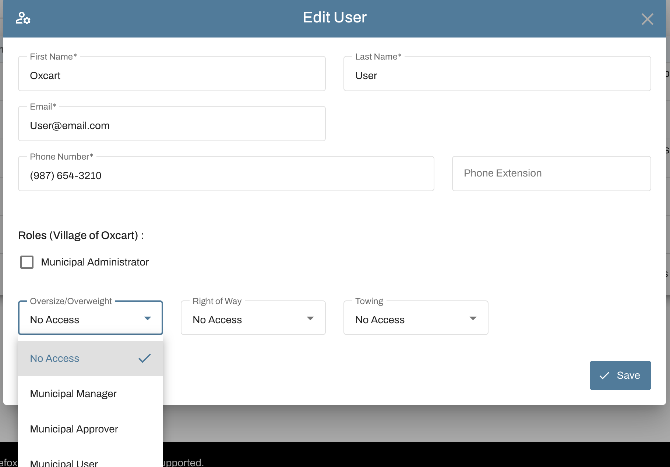Choose Municipal Manager from the list
Viewport: 670px width, 467px height.
[x=91, y=394]
